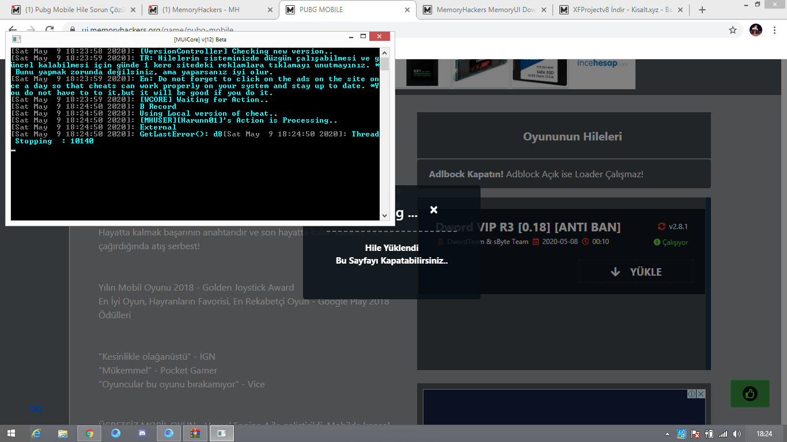
Task: Click the calendar icon beside 2020-05-08
Action: click(x=536, y=242)
